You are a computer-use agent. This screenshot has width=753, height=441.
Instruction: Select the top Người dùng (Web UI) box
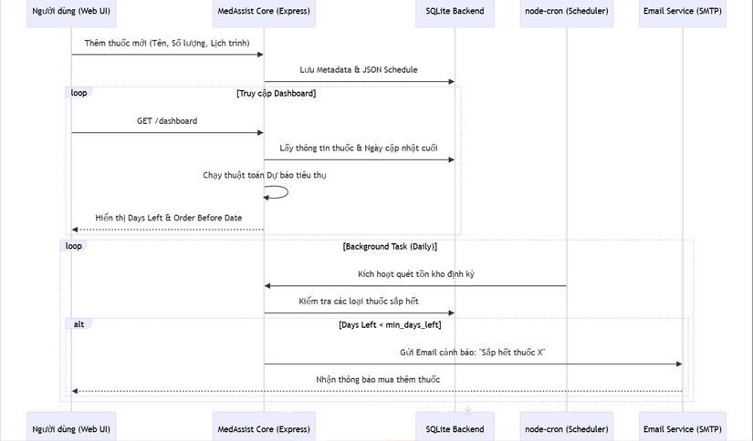point(72,12)
